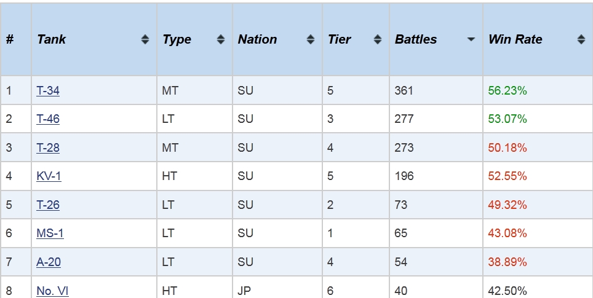Click the sort arrows in Win Rate header
The height and width of the screenshot is (298, 593).
click(581, 39)
